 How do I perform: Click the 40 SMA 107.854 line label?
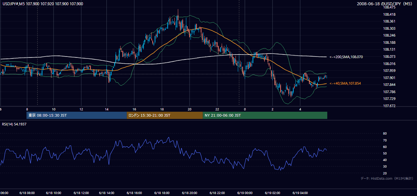coord(345,84)
